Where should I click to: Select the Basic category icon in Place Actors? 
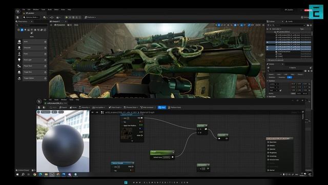22,30
